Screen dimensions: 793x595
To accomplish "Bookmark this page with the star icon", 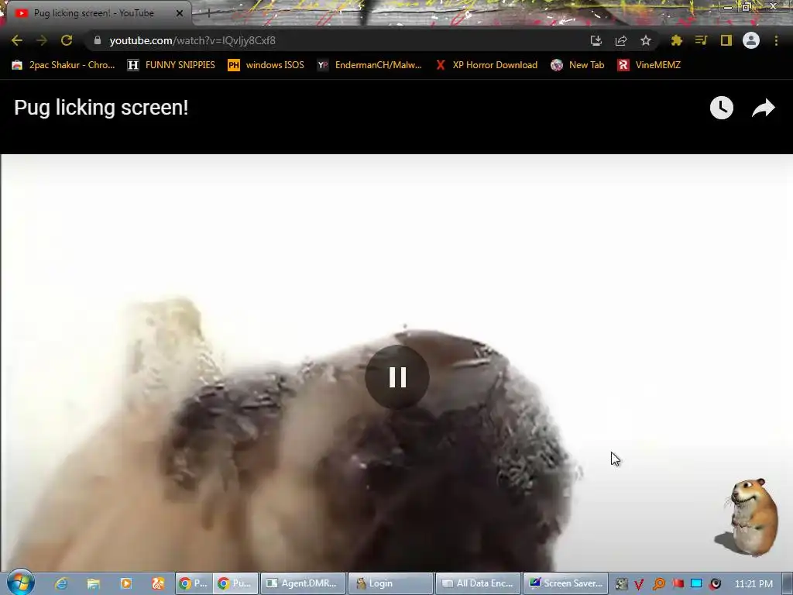I will point(646,40).
